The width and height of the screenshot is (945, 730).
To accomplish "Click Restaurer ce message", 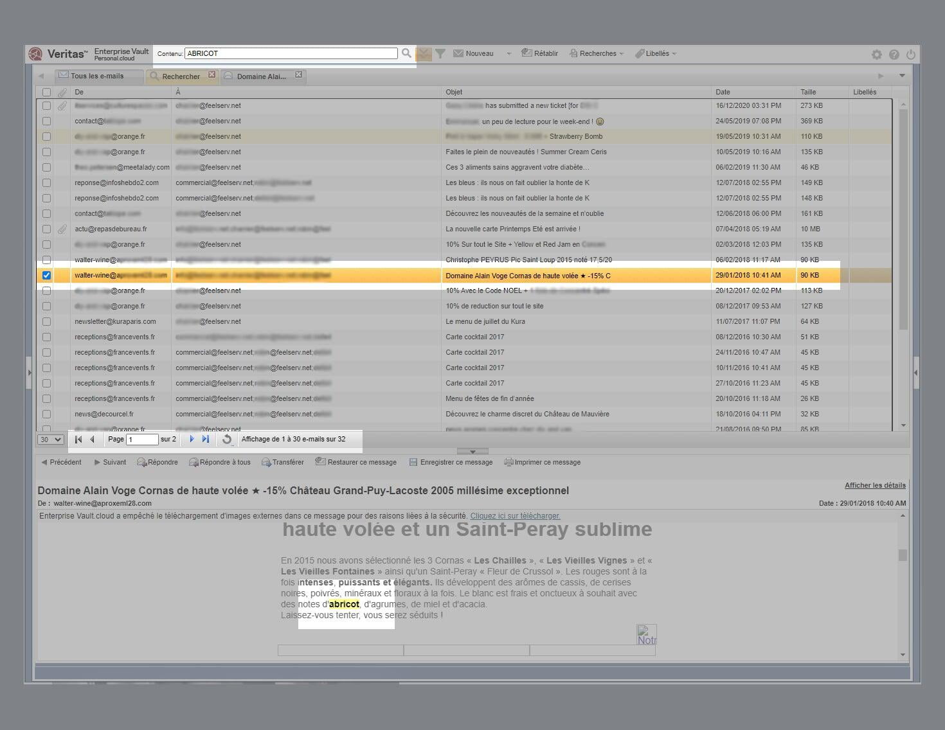I will pyautogui.click(x=356, y=462).
